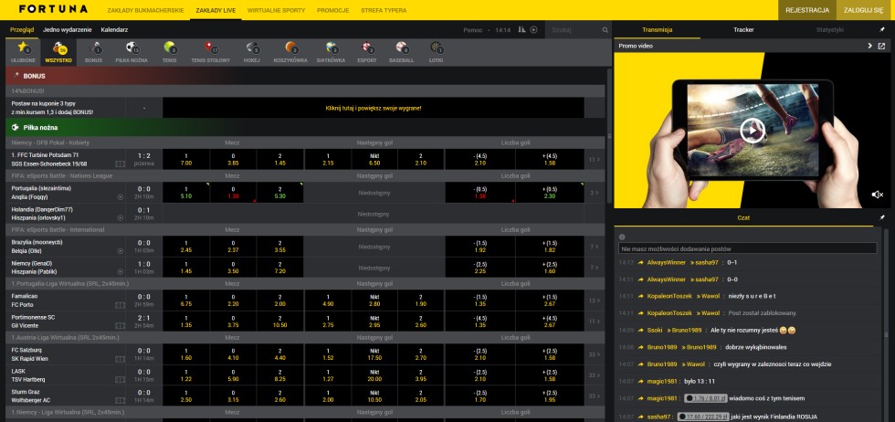Expand more bets for Portimonense vs Gil Vicente
Viewport: 895px width, 422px height.
pos(595,322)
